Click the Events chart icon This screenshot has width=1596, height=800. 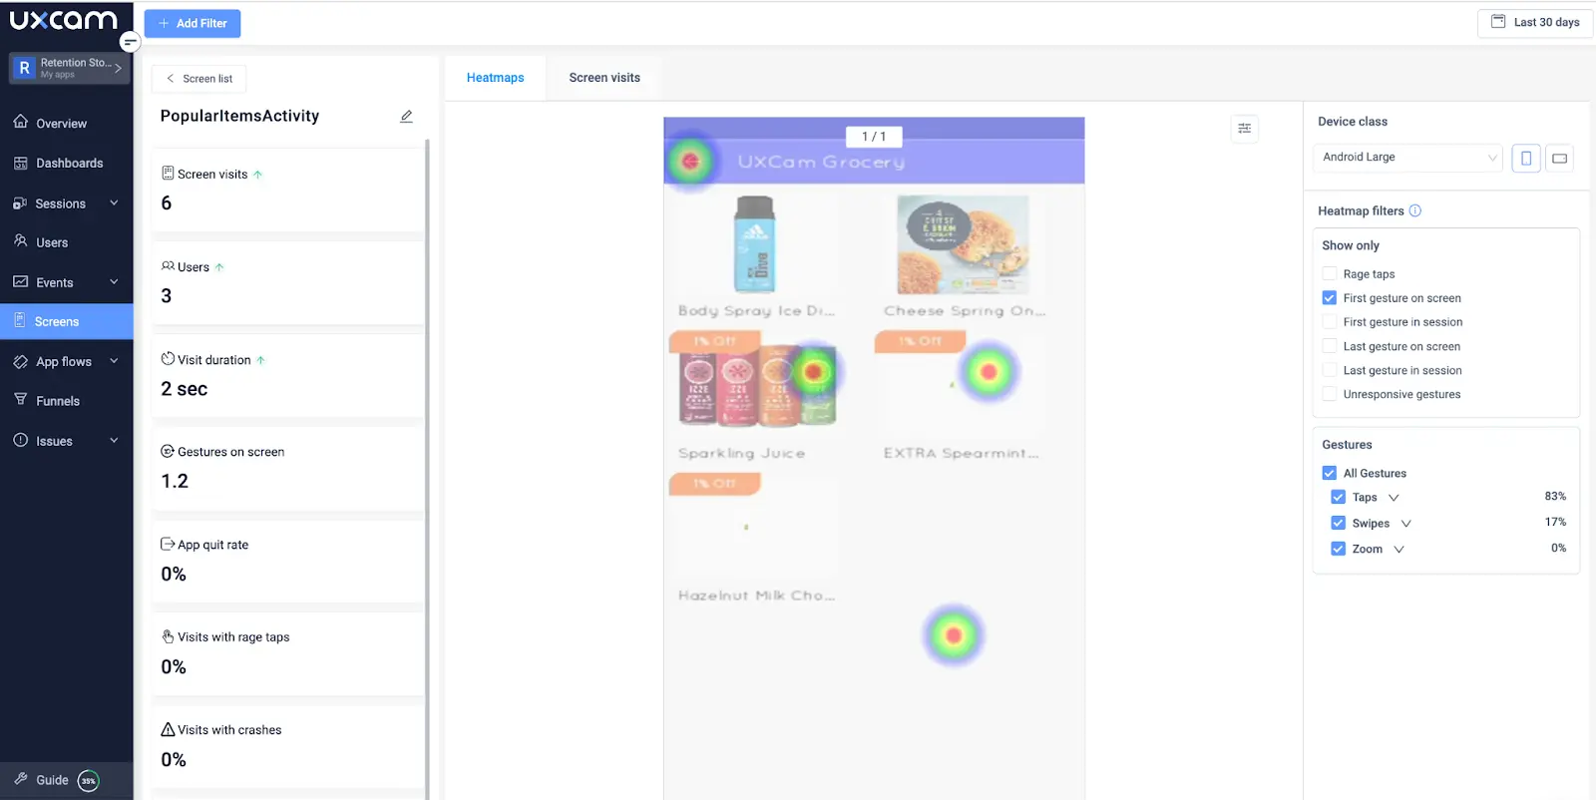pos(21,281)
